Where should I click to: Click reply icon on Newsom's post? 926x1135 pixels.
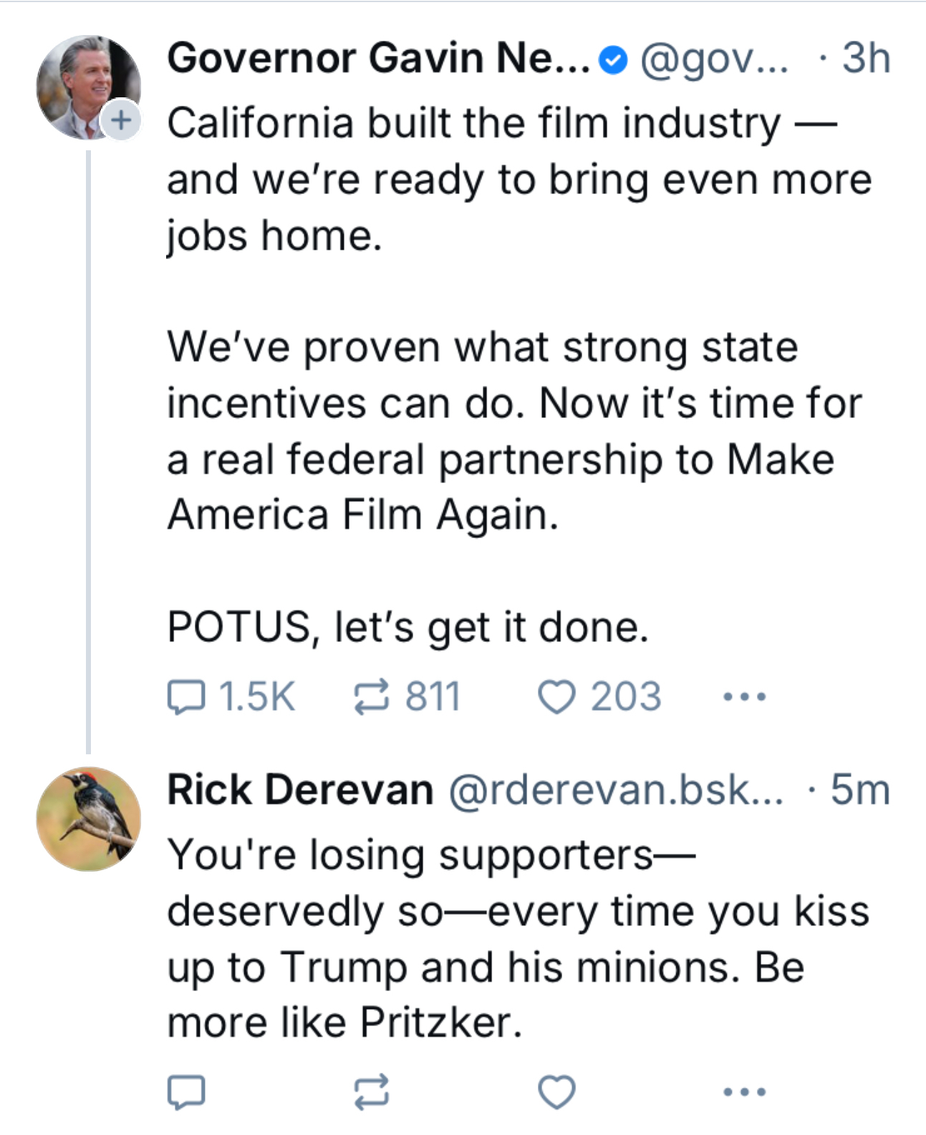(x=186, y=697)
